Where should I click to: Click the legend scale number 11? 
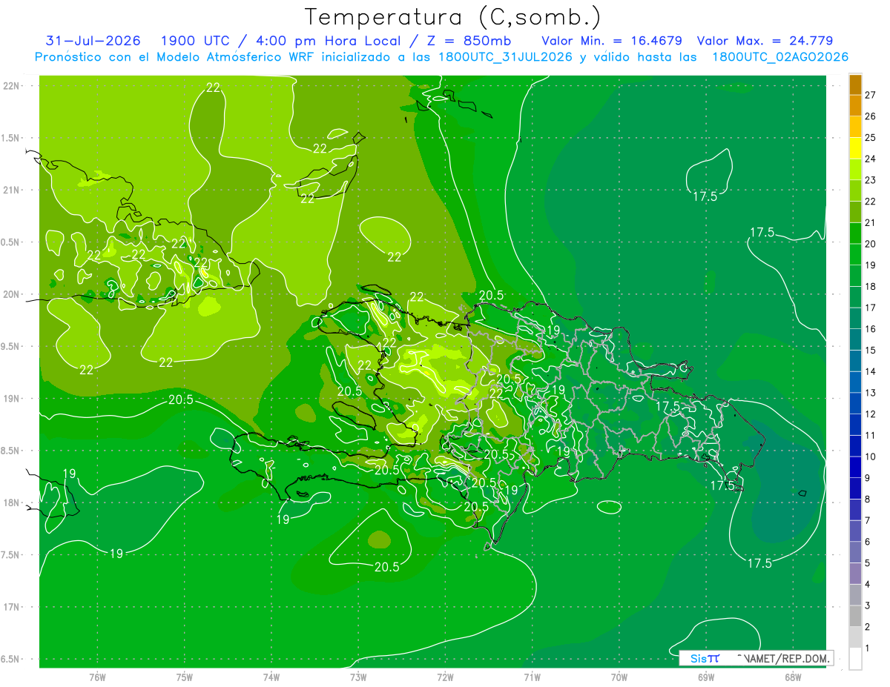[870, 436]
